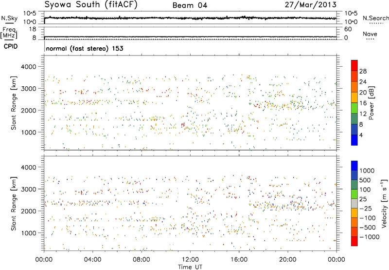Click the 'Time UT' axis label
The width and height of the screenshot is (389, 270).
(x=190, y=267)
